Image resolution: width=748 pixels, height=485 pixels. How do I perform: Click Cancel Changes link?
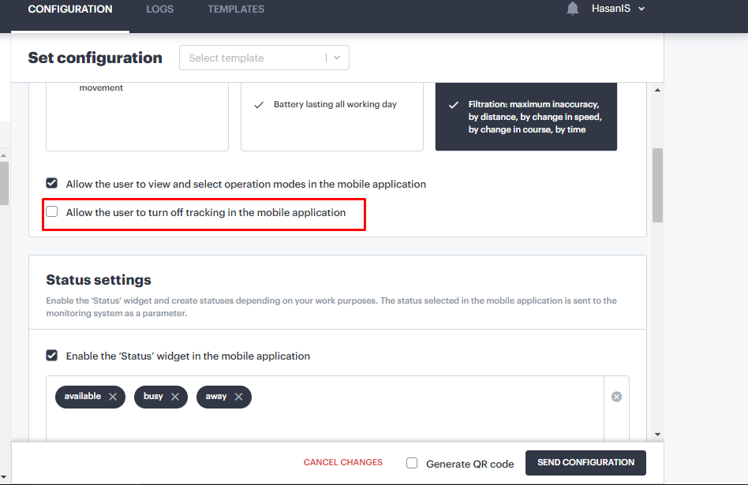[342, 463]
